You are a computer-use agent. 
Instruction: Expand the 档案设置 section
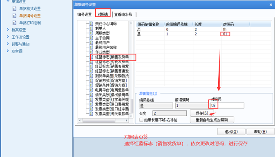point(8,30)
